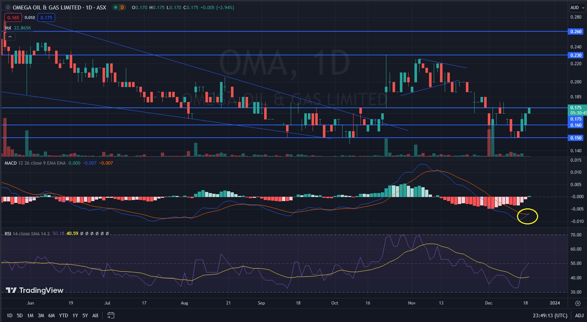The image size is (587, 322).
Task: Select the 0.160 horizontal line price label
Action: pyautogui.click(x=576, y=125)
